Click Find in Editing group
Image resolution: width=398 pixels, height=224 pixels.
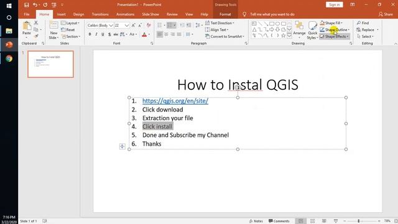click(x=363, y=23)
